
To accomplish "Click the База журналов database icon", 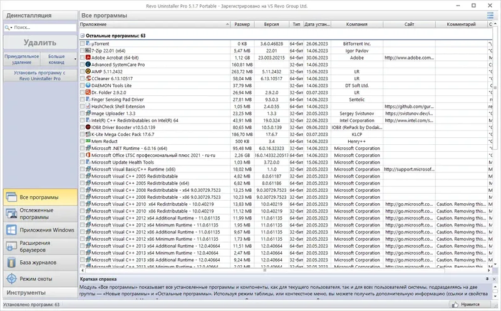I will point(11,262).
